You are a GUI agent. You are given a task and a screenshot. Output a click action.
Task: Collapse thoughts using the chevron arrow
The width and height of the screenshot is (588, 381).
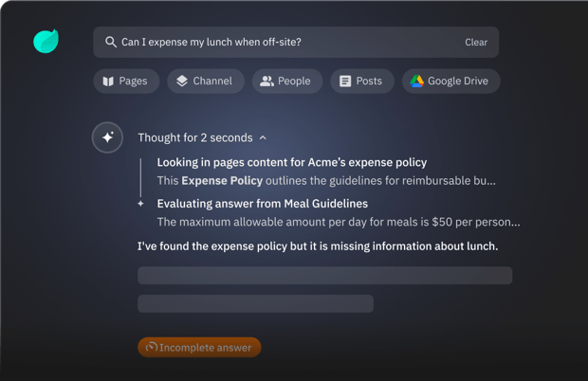click(x=263, y=137)
